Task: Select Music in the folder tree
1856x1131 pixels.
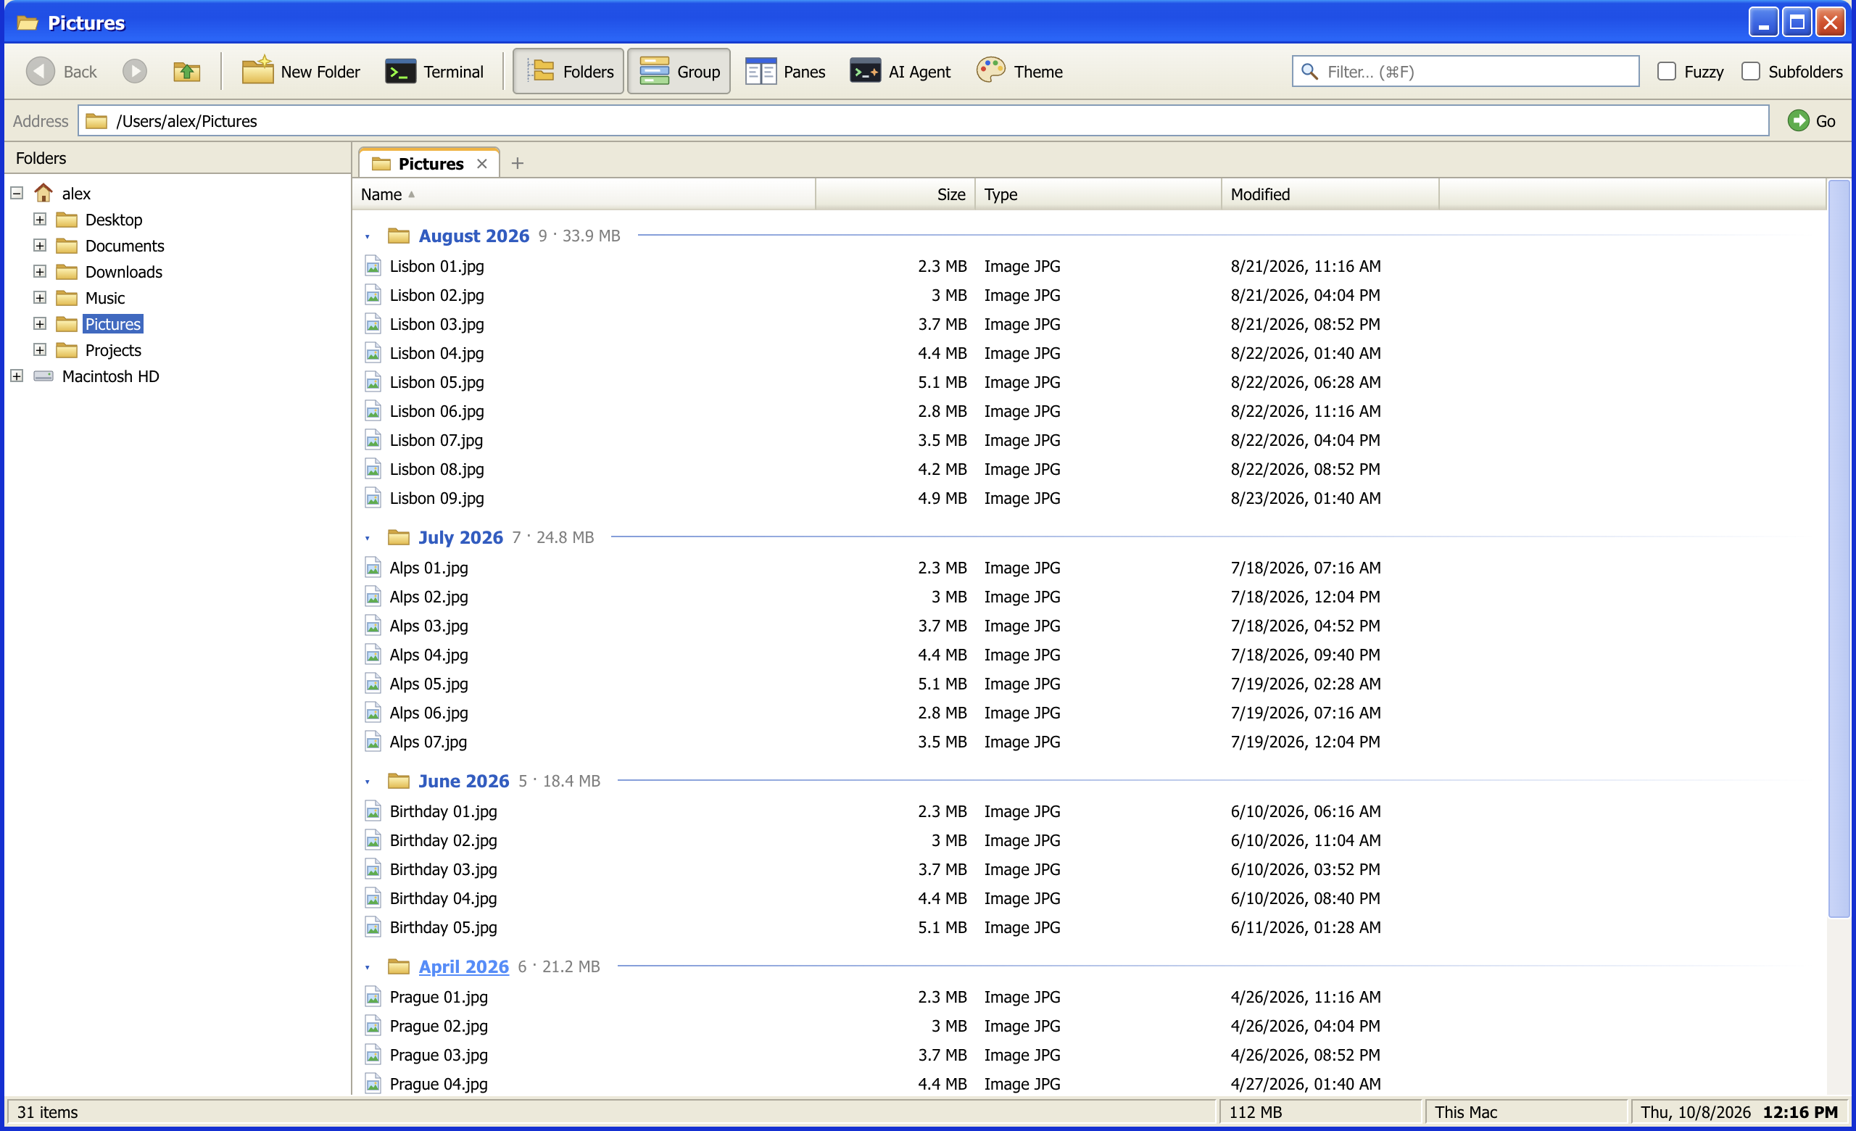Action: [x=104, y=297]
